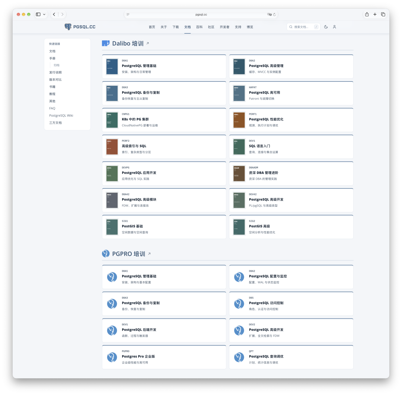Click the FAQ sidebar link
402x395 pixels.
(52, 108)
